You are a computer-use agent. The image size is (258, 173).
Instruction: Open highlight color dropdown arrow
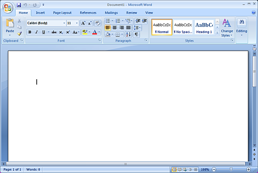[x=89, y=32]
